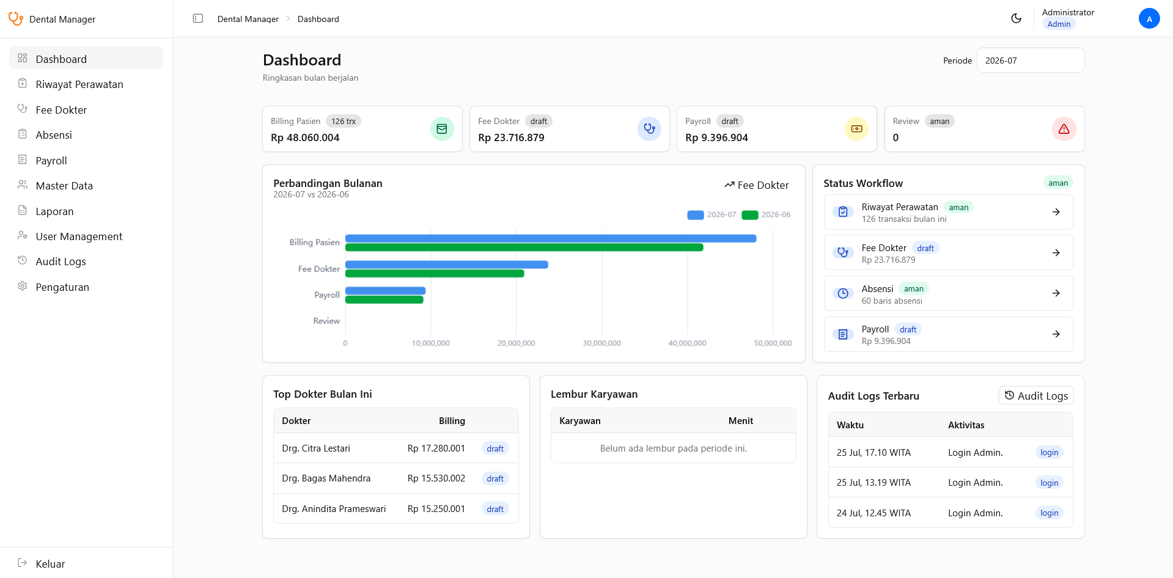Click the green Billing Pasien card icon
Image resolution: width=1173 pixels, height=578 pixels.
[x=442, y=129]
